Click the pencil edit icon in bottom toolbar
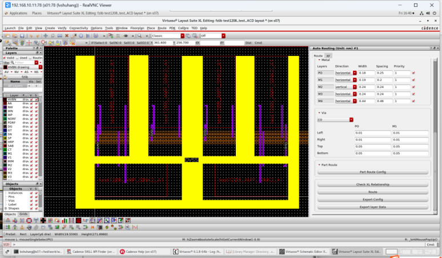Image resolution: width=442 pixels, height=258 pixels. 120,220
